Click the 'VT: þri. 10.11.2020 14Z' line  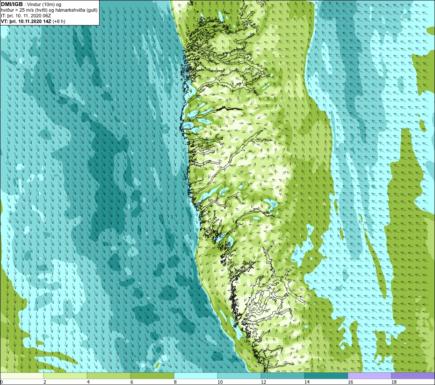tap(33, 21)
